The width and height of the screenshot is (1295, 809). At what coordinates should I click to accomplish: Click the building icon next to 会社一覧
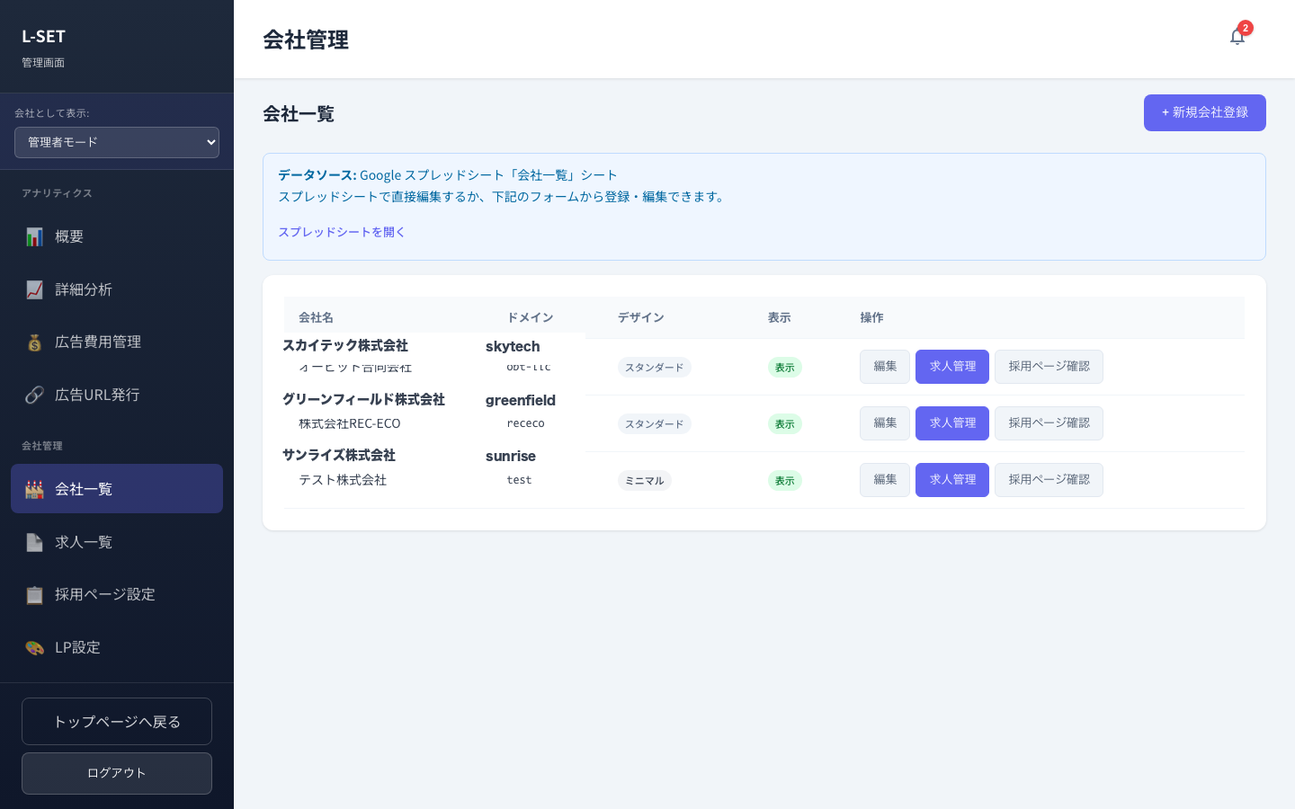pyautogui.click(x=34, y=489)
